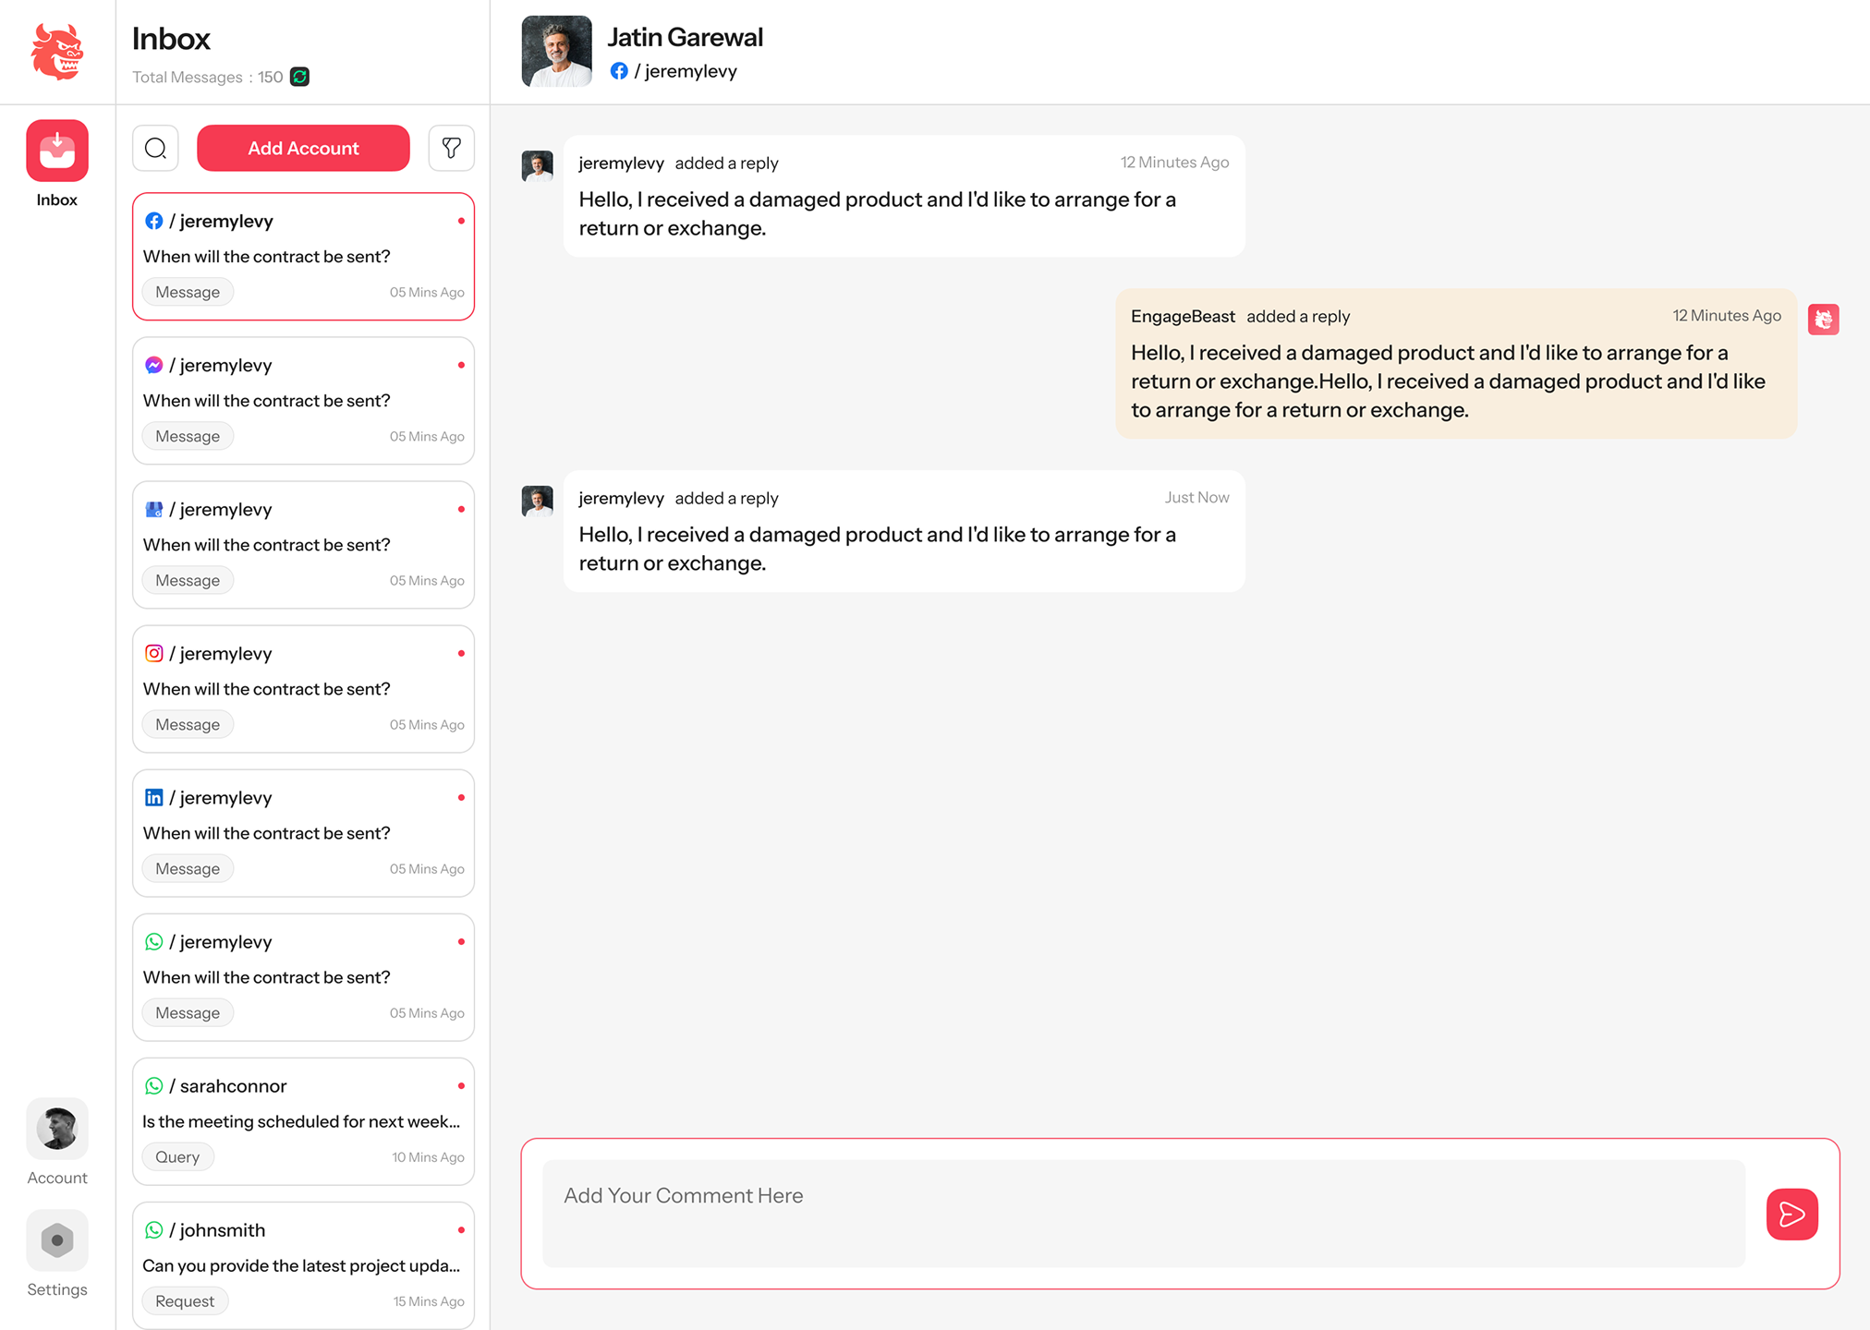Click the LinkedIn icon on the jeremylevy conversation
1870x1330 pixels.
click(x=153, y=797)
